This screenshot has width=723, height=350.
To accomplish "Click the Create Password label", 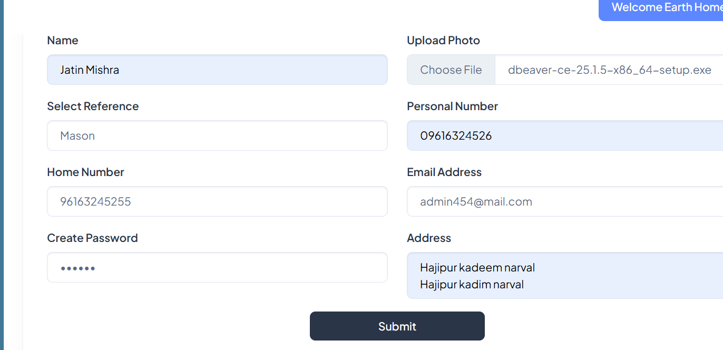I will tap(92, 238).
